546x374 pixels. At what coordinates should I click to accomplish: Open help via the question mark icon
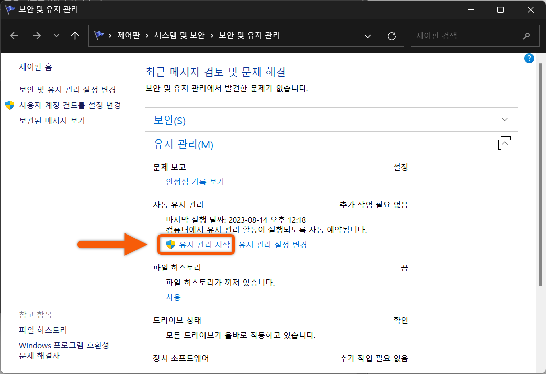coord(529,58)
